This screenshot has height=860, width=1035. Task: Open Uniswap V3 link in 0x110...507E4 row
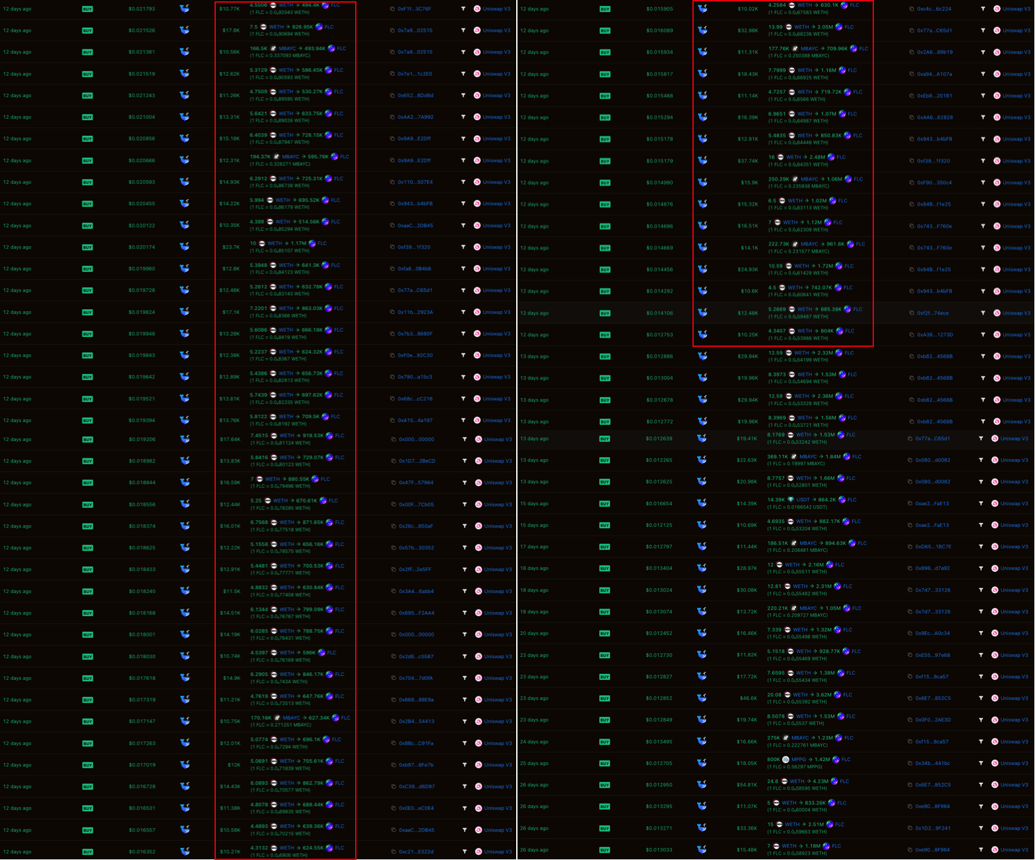pyautogui.click(x=496, y=182)
